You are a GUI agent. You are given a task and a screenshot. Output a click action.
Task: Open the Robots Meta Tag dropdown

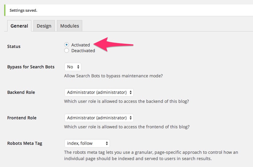tap(87, 143)
